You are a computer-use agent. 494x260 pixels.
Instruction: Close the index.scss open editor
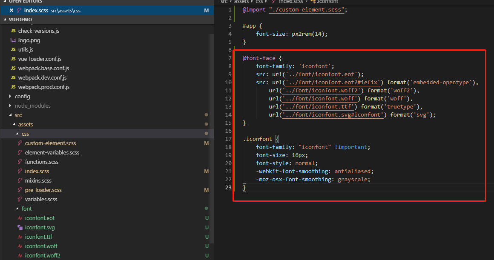pyautogui.click(x=11, y=10)
